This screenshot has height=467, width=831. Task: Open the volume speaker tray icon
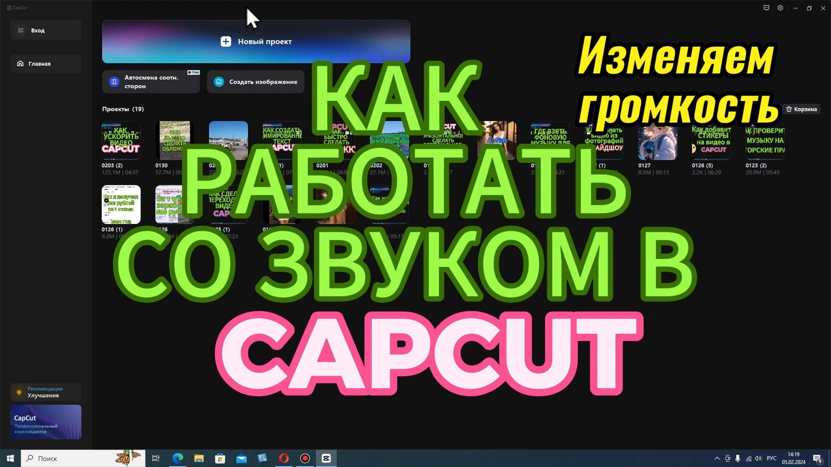click(758, 458)
